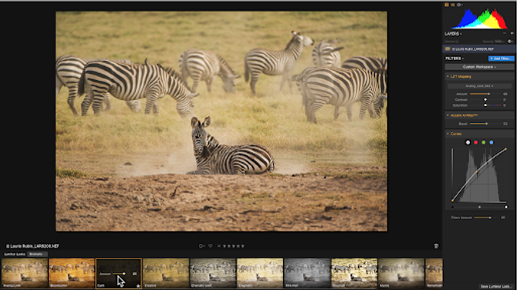This screenshot has height=290, width=517.
Task: Adjust the LUT Mapping Saturation slider
Action: tap(485, 105)
